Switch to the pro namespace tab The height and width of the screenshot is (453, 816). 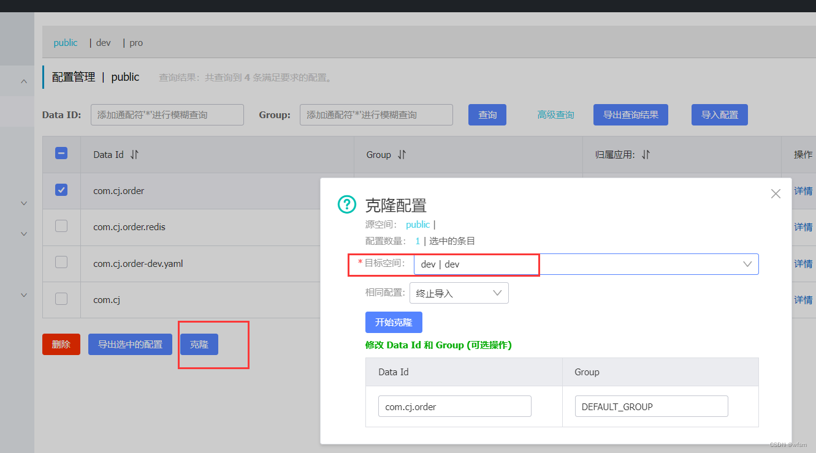(x=136, y=43)
